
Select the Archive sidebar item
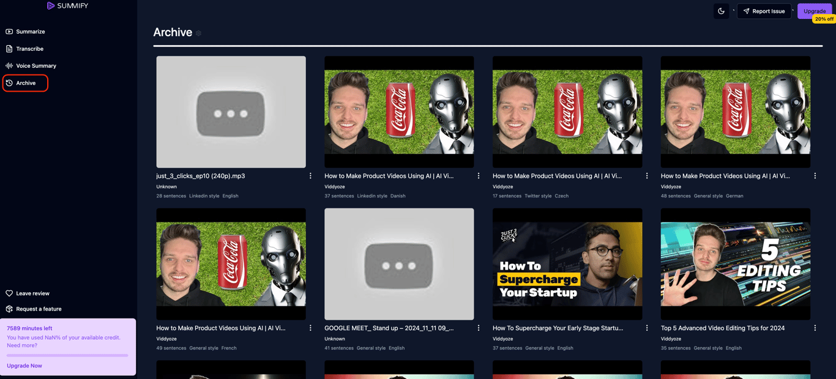click(25, 83)
